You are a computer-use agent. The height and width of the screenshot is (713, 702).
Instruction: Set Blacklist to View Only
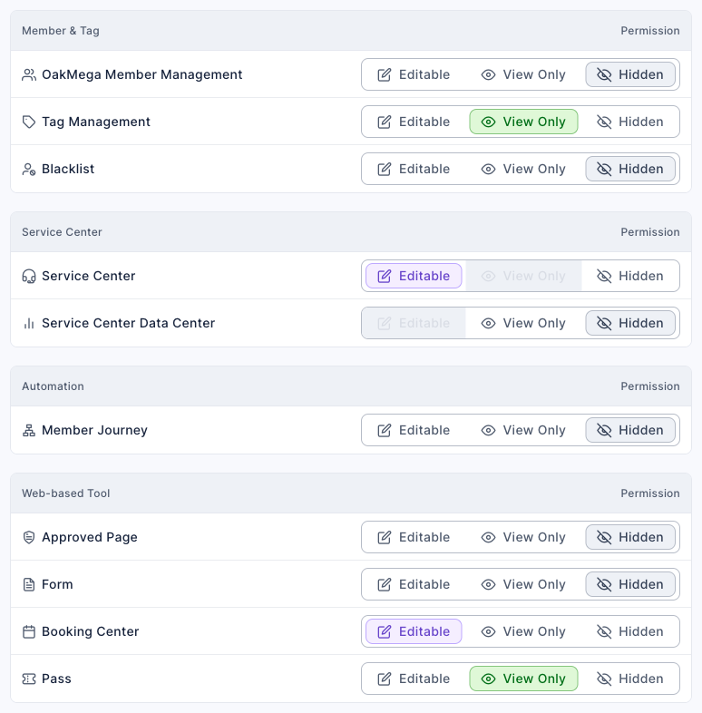coord(523,169)
